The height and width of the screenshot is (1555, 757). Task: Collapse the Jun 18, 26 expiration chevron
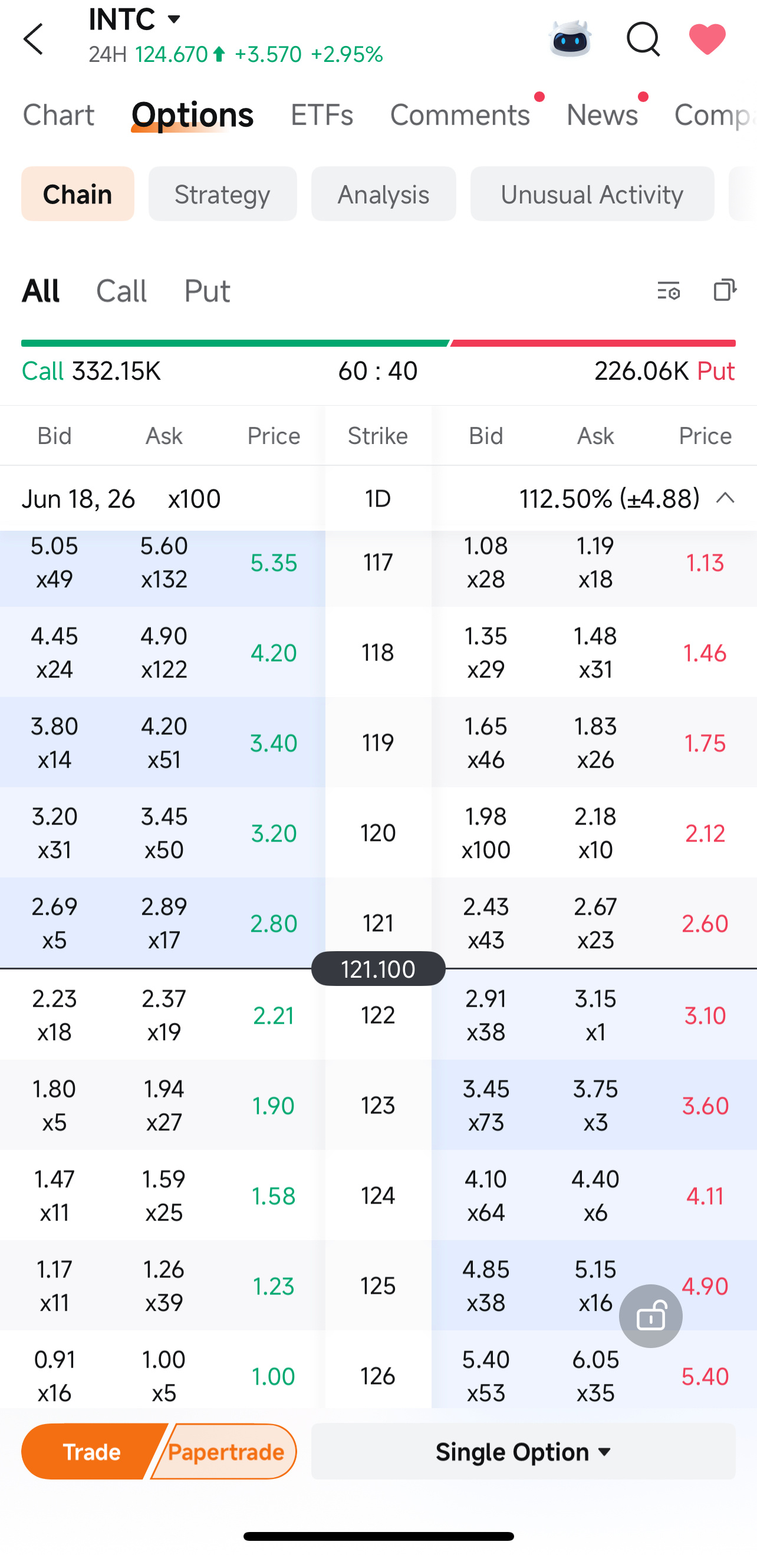[x=725, y=498]
